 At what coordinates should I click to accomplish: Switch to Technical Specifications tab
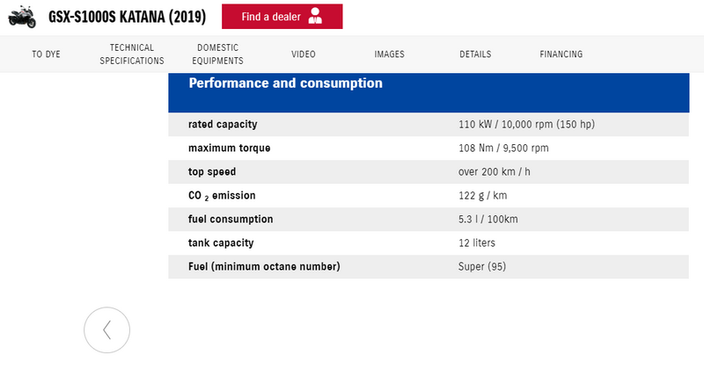tap(132, 54)
